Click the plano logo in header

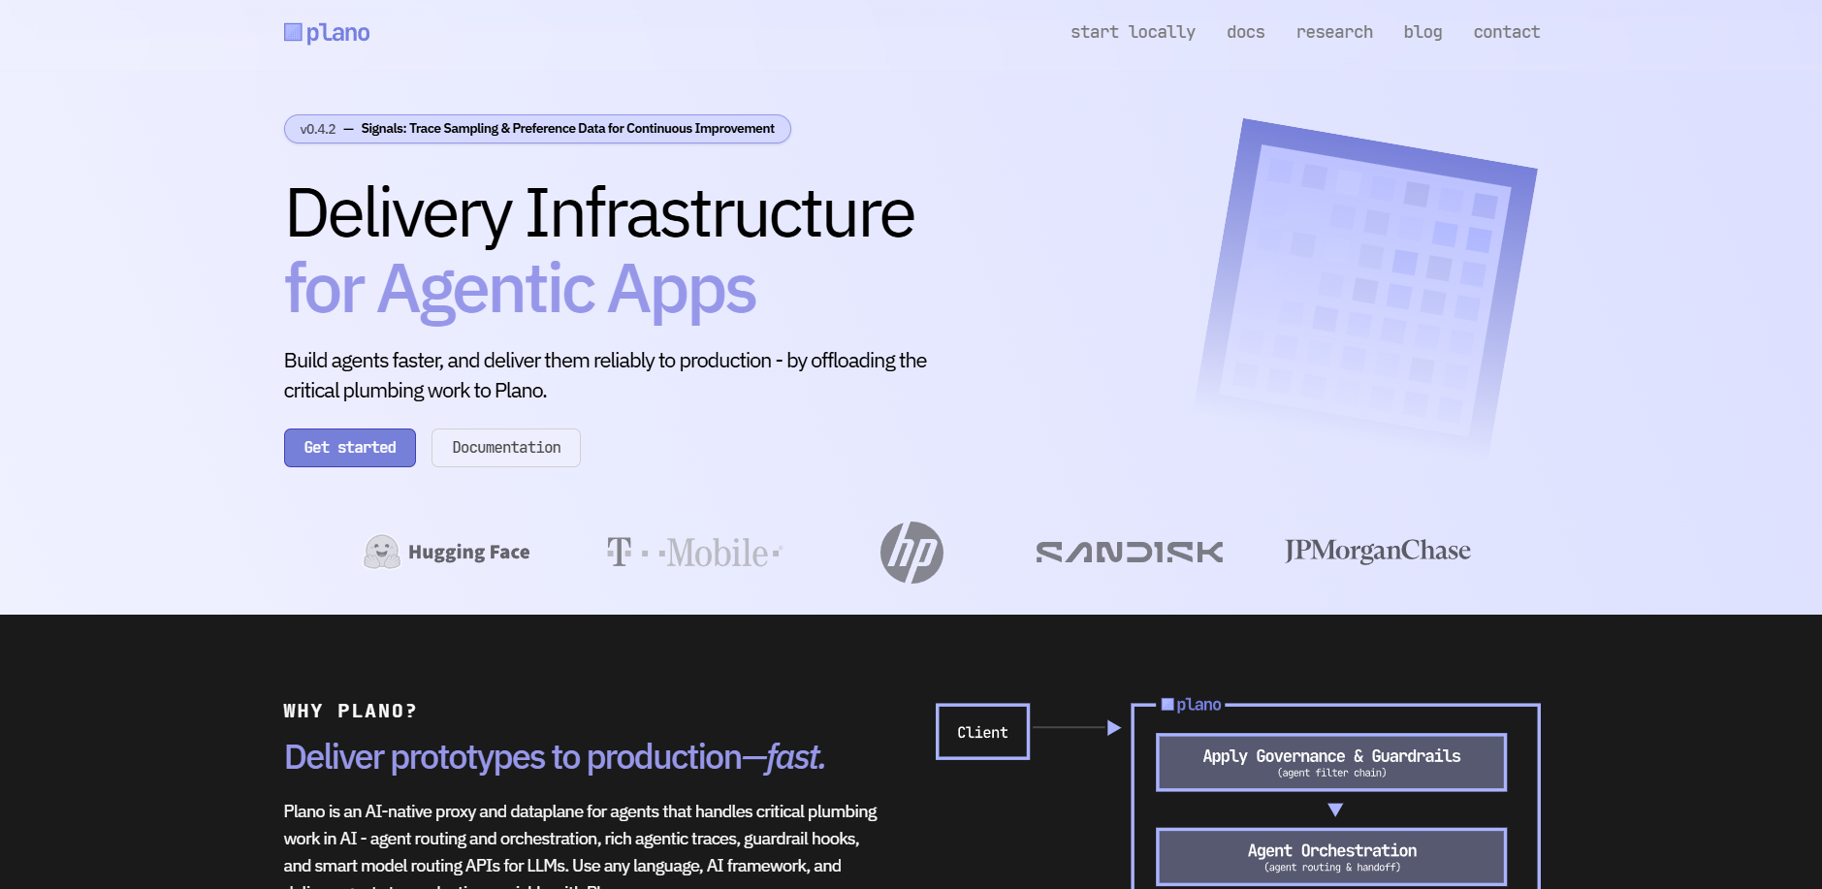coord(327,33)
